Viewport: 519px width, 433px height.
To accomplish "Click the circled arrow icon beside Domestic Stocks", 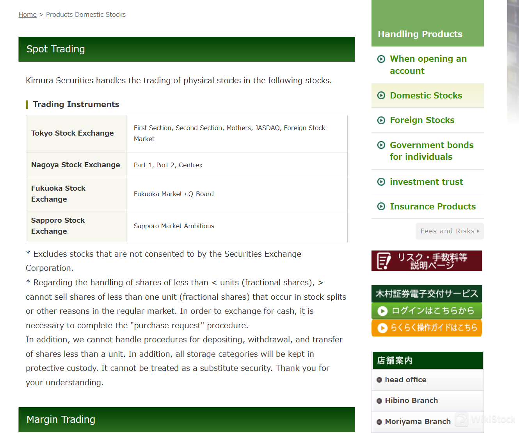I will pyautogui.click(x=381, y=96).
